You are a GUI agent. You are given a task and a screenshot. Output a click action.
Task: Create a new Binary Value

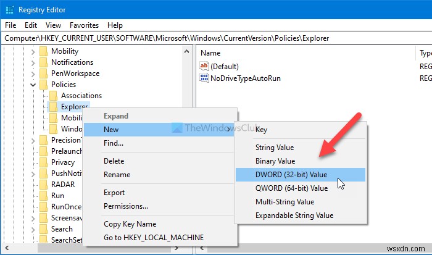[301, 161]
